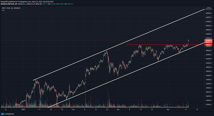The height and width of the screenshot is (116, 214).
Task: Click the 42000.0 price axis label
Action: point(208,63)
